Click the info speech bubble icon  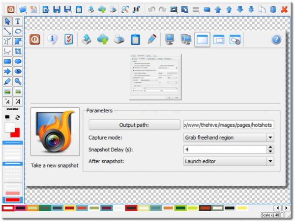(x=52, y=39)
